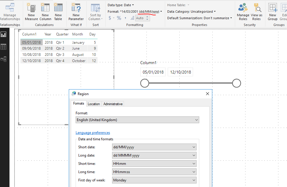Viewport: 287px width, 187px height.
Task: Open Format combo box English (United Kingdom)
Action: point(137,120)
